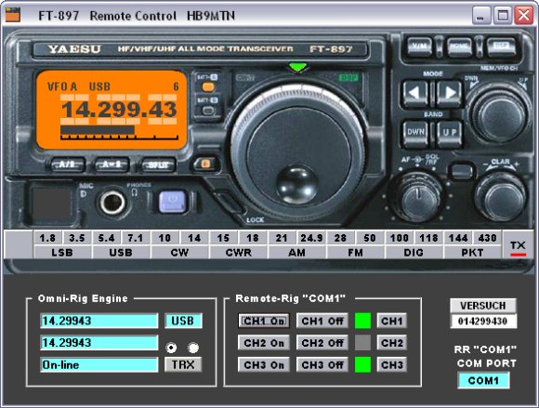The image size is (539, 408).
Task: Select the 21 MHz band
Action: 282,238
